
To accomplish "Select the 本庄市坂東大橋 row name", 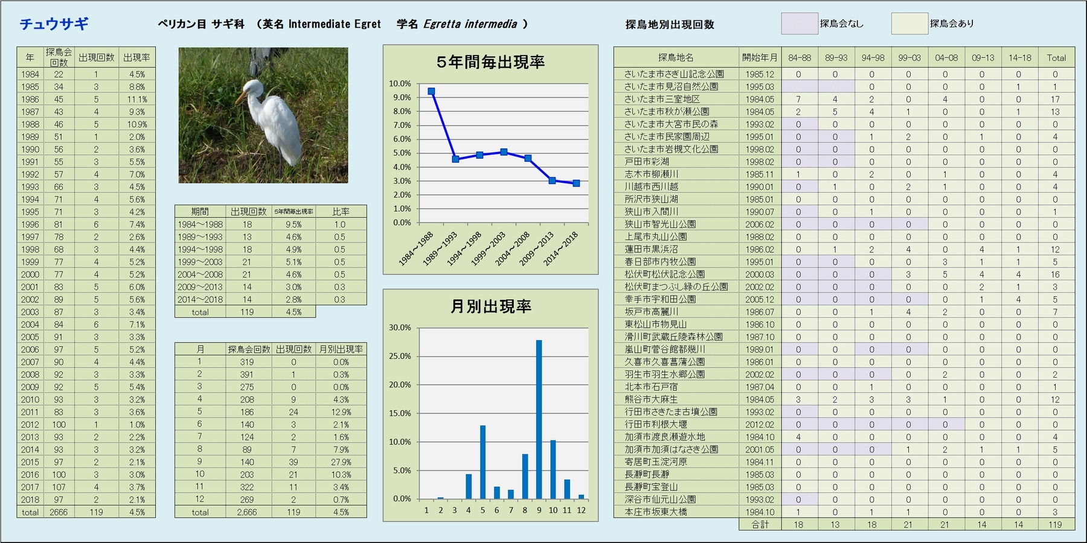I will 655,512.
